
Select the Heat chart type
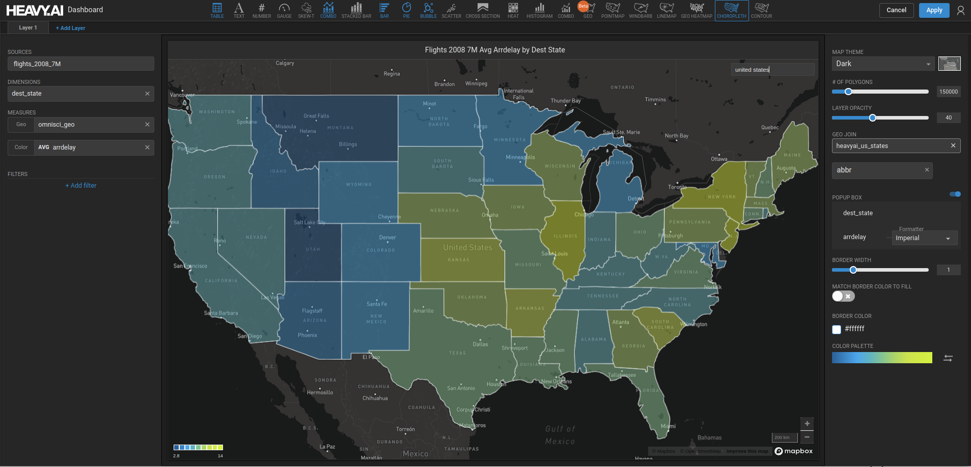tap(513, 10)
